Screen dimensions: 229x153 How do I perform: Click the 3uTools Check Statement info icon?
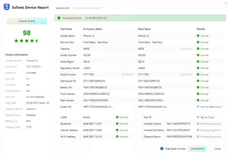click(102, 8)
